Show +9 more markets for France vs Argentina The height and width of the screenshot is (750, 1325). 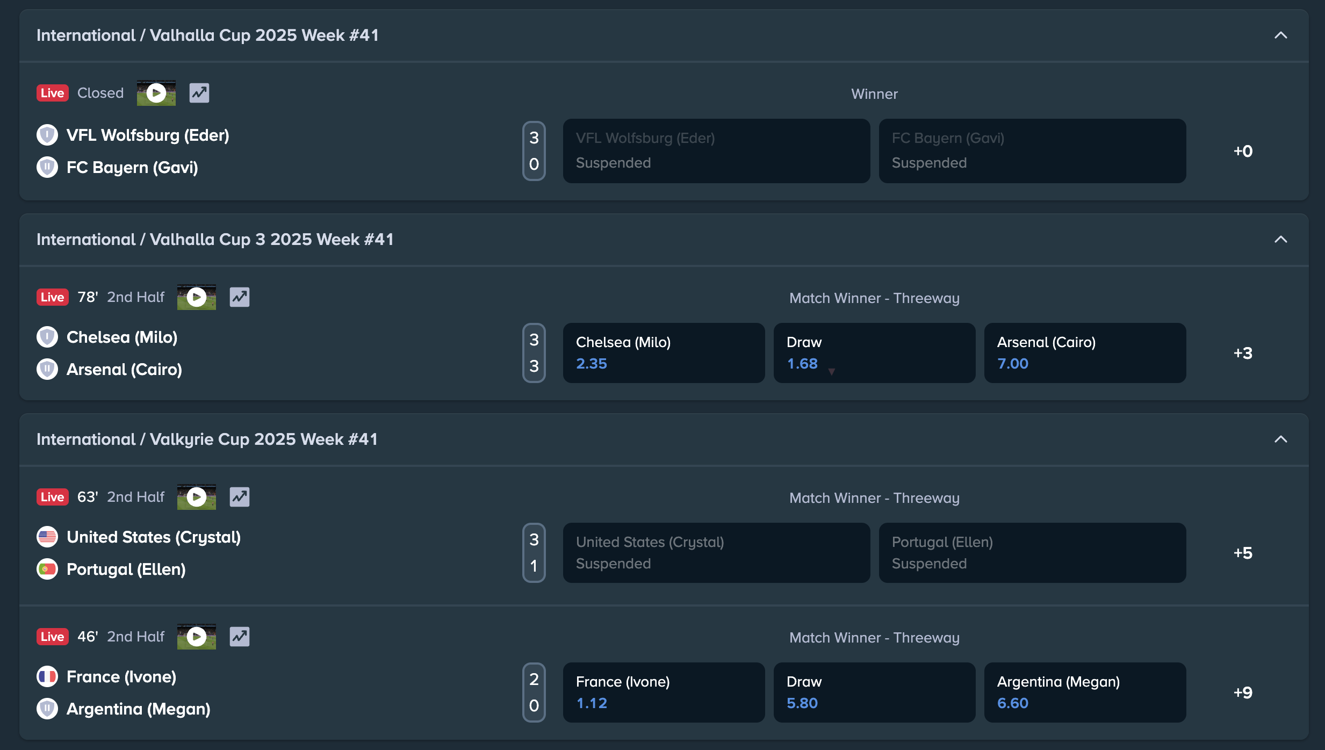pos(1243,693)
